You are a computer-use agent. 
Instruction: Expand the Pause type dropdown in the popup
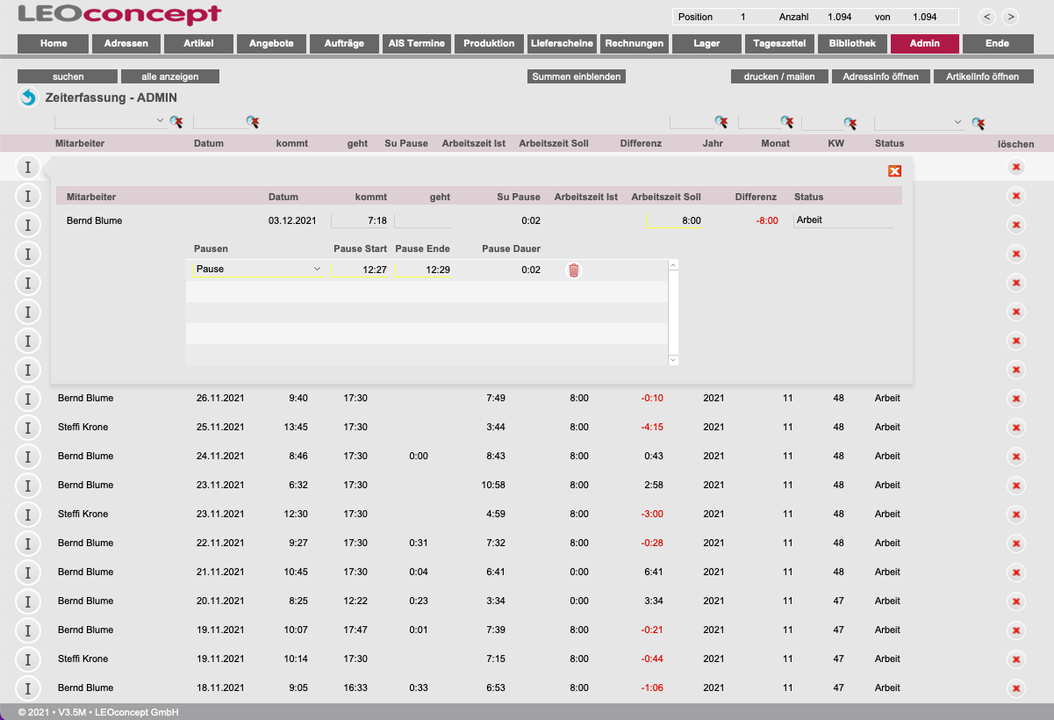coord(318,270)
